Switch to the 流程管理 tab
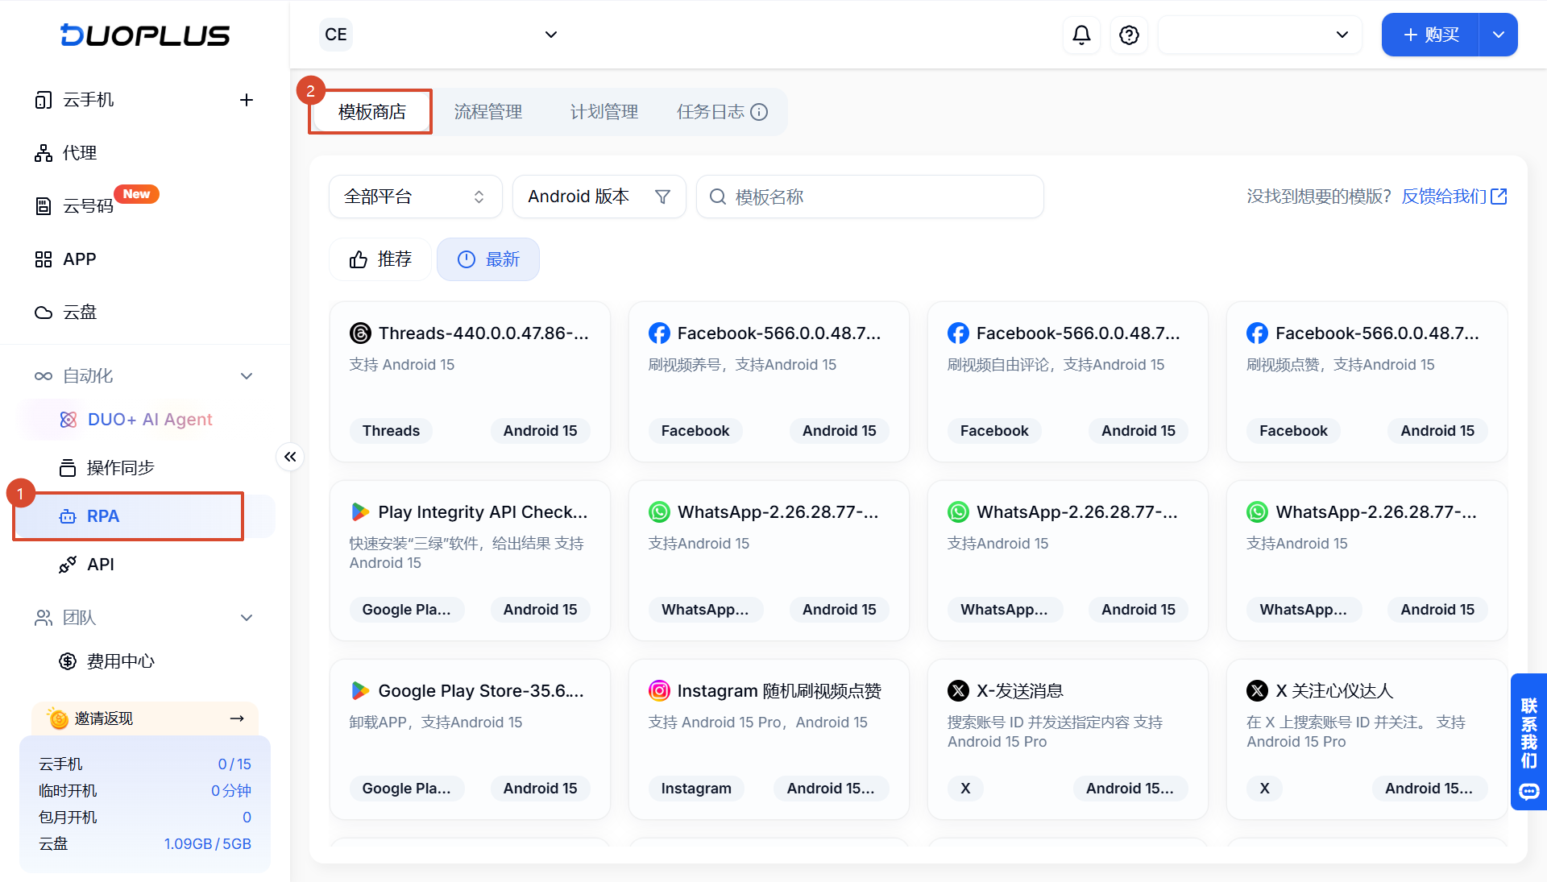The height and width of the screenshot is (882, 1547). click(488, 112)
